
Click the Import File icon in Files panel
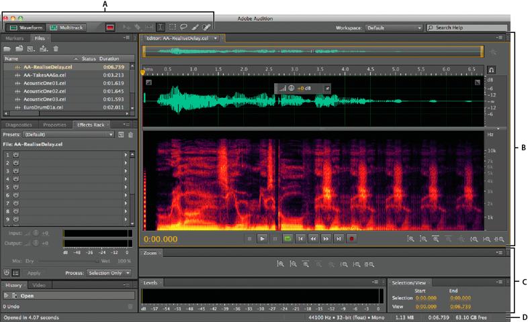click(19, 49)
